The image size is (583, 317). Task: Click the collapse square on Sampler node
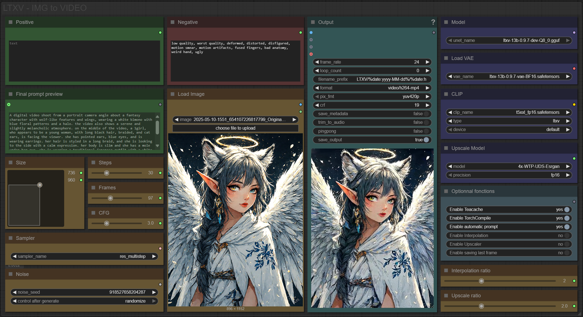(11, 238)
